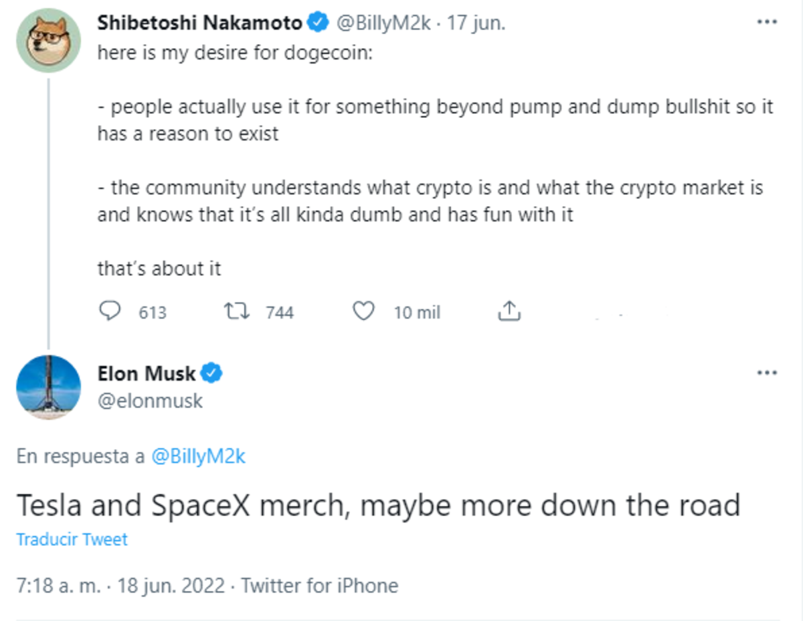Viewport: 803px width, 621px height.
Task: Retweet the Shibetoshi Nakamoto tweet
Action: click(236, 311)
